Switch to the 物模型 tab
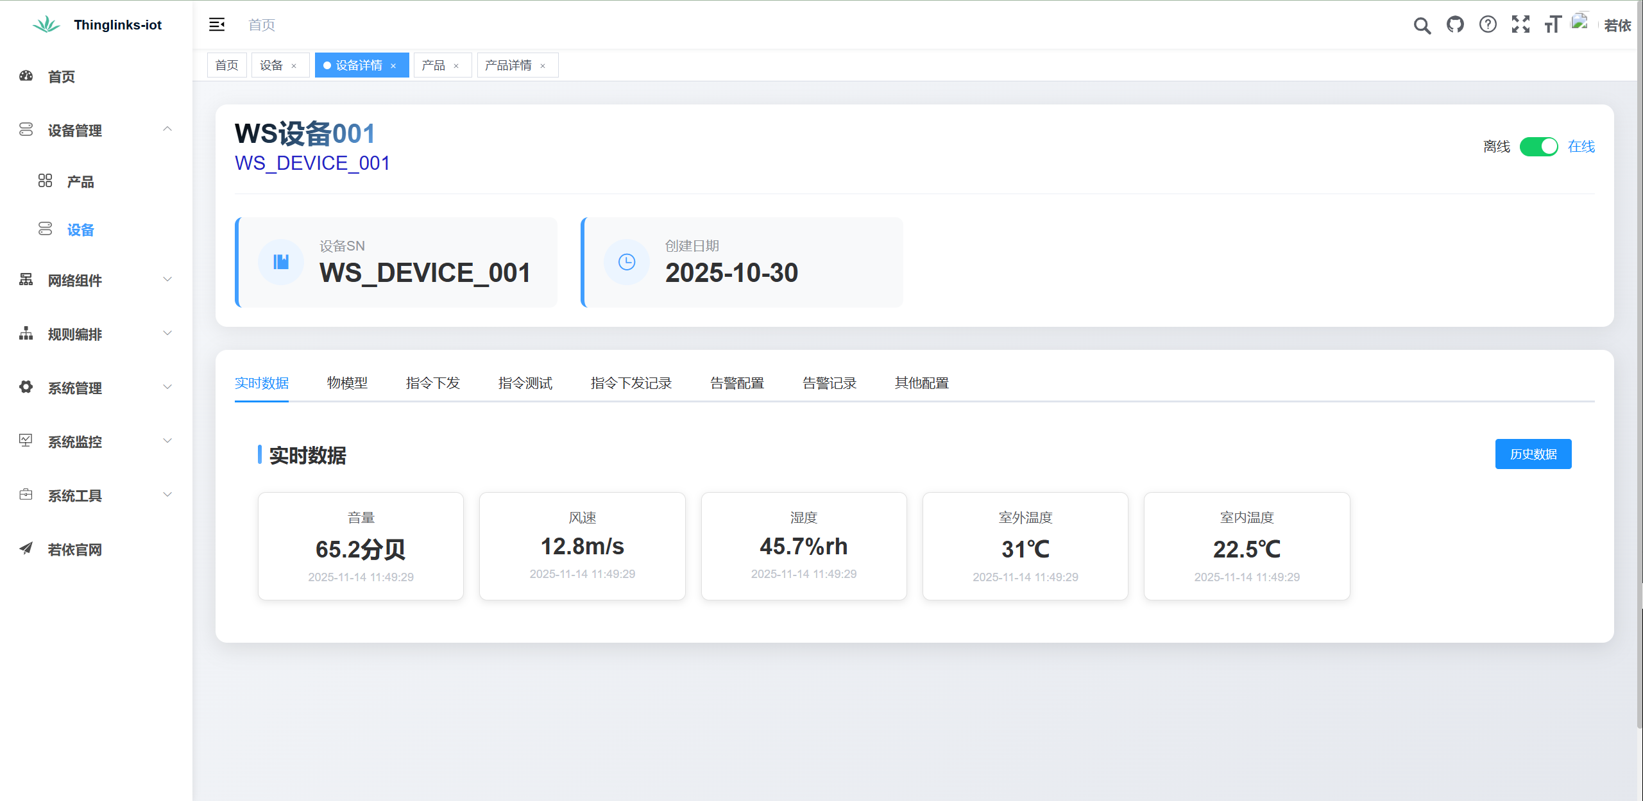 347,383
